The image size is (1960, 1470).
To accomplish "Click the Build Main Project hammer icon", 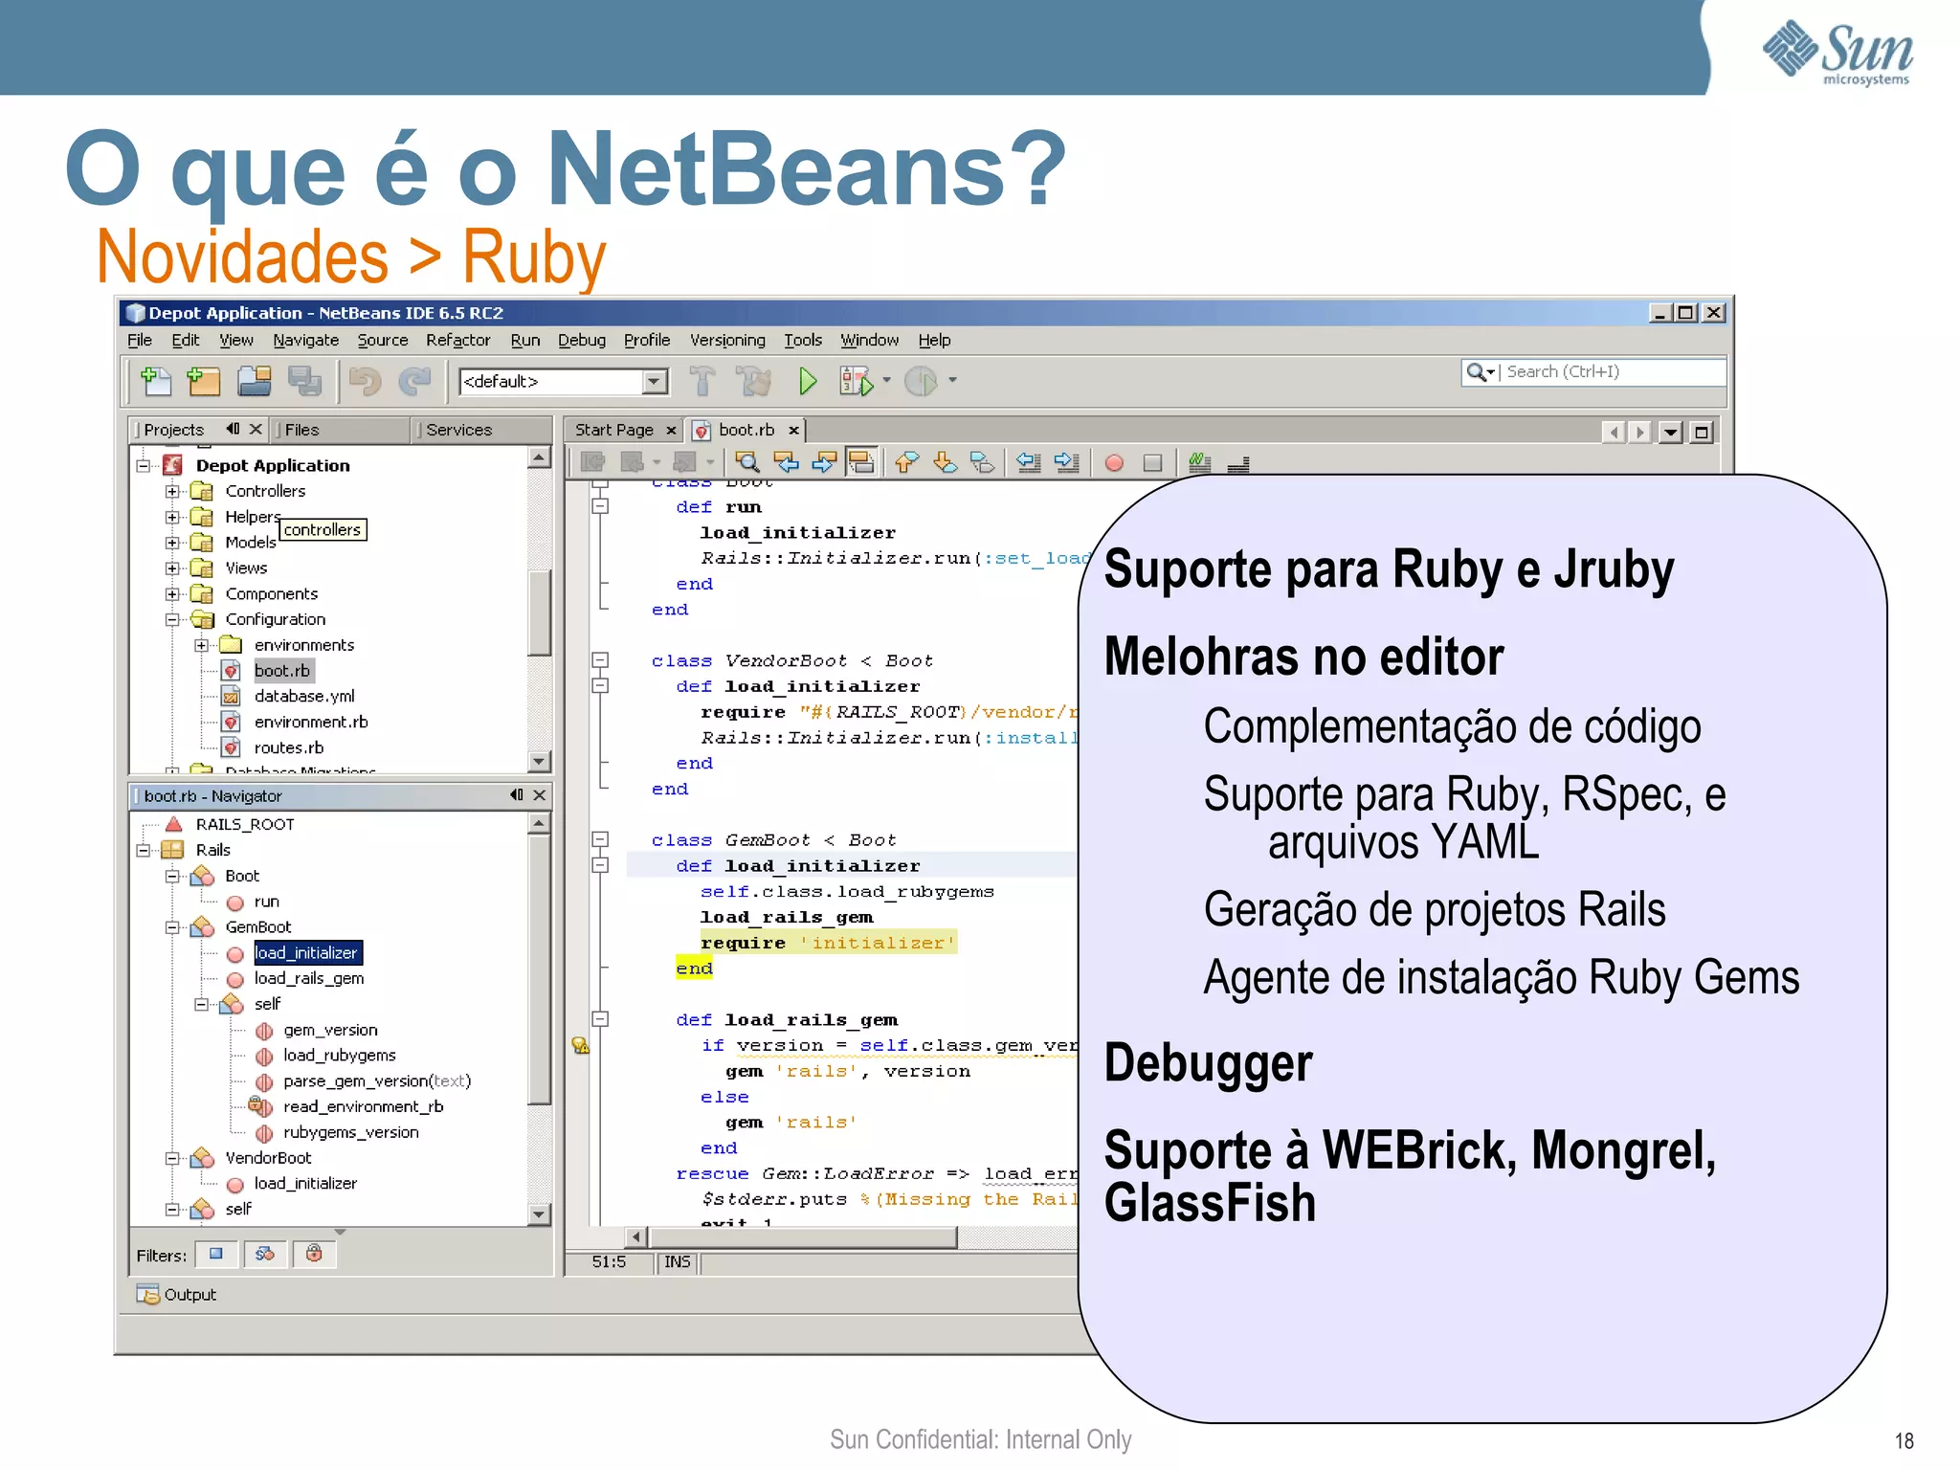I will [x=702, y=381].
